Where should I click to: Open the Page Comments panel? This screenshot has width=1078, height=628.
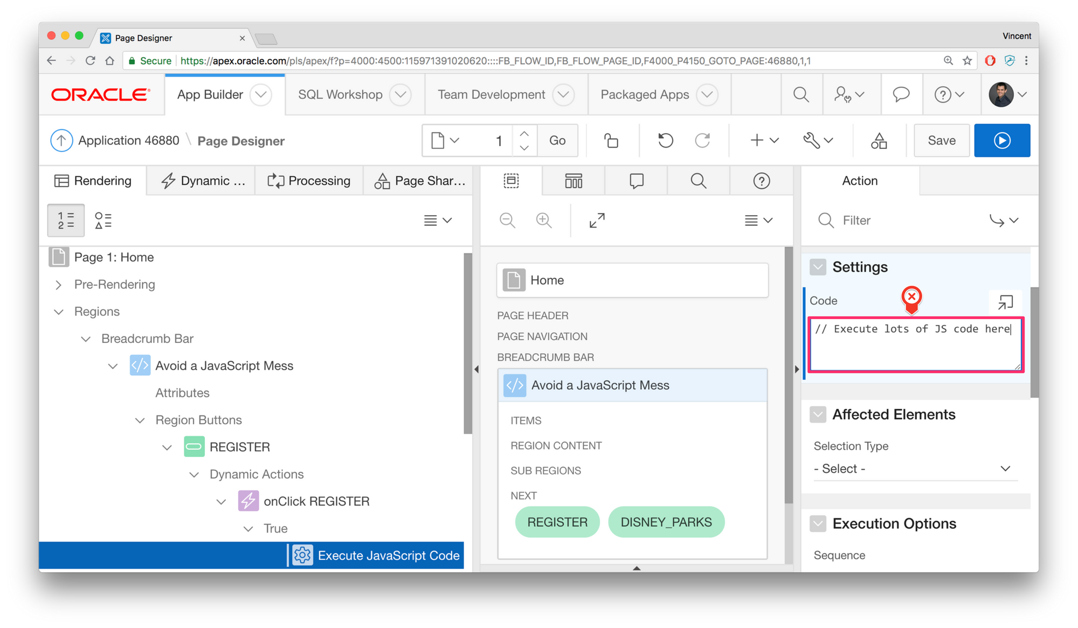[635, 181]
